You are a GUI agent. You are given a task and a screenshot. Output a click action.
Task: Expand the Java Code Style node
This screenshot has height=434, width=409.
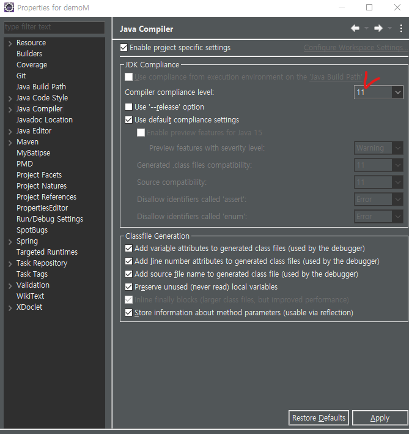[x=10, y=99]
